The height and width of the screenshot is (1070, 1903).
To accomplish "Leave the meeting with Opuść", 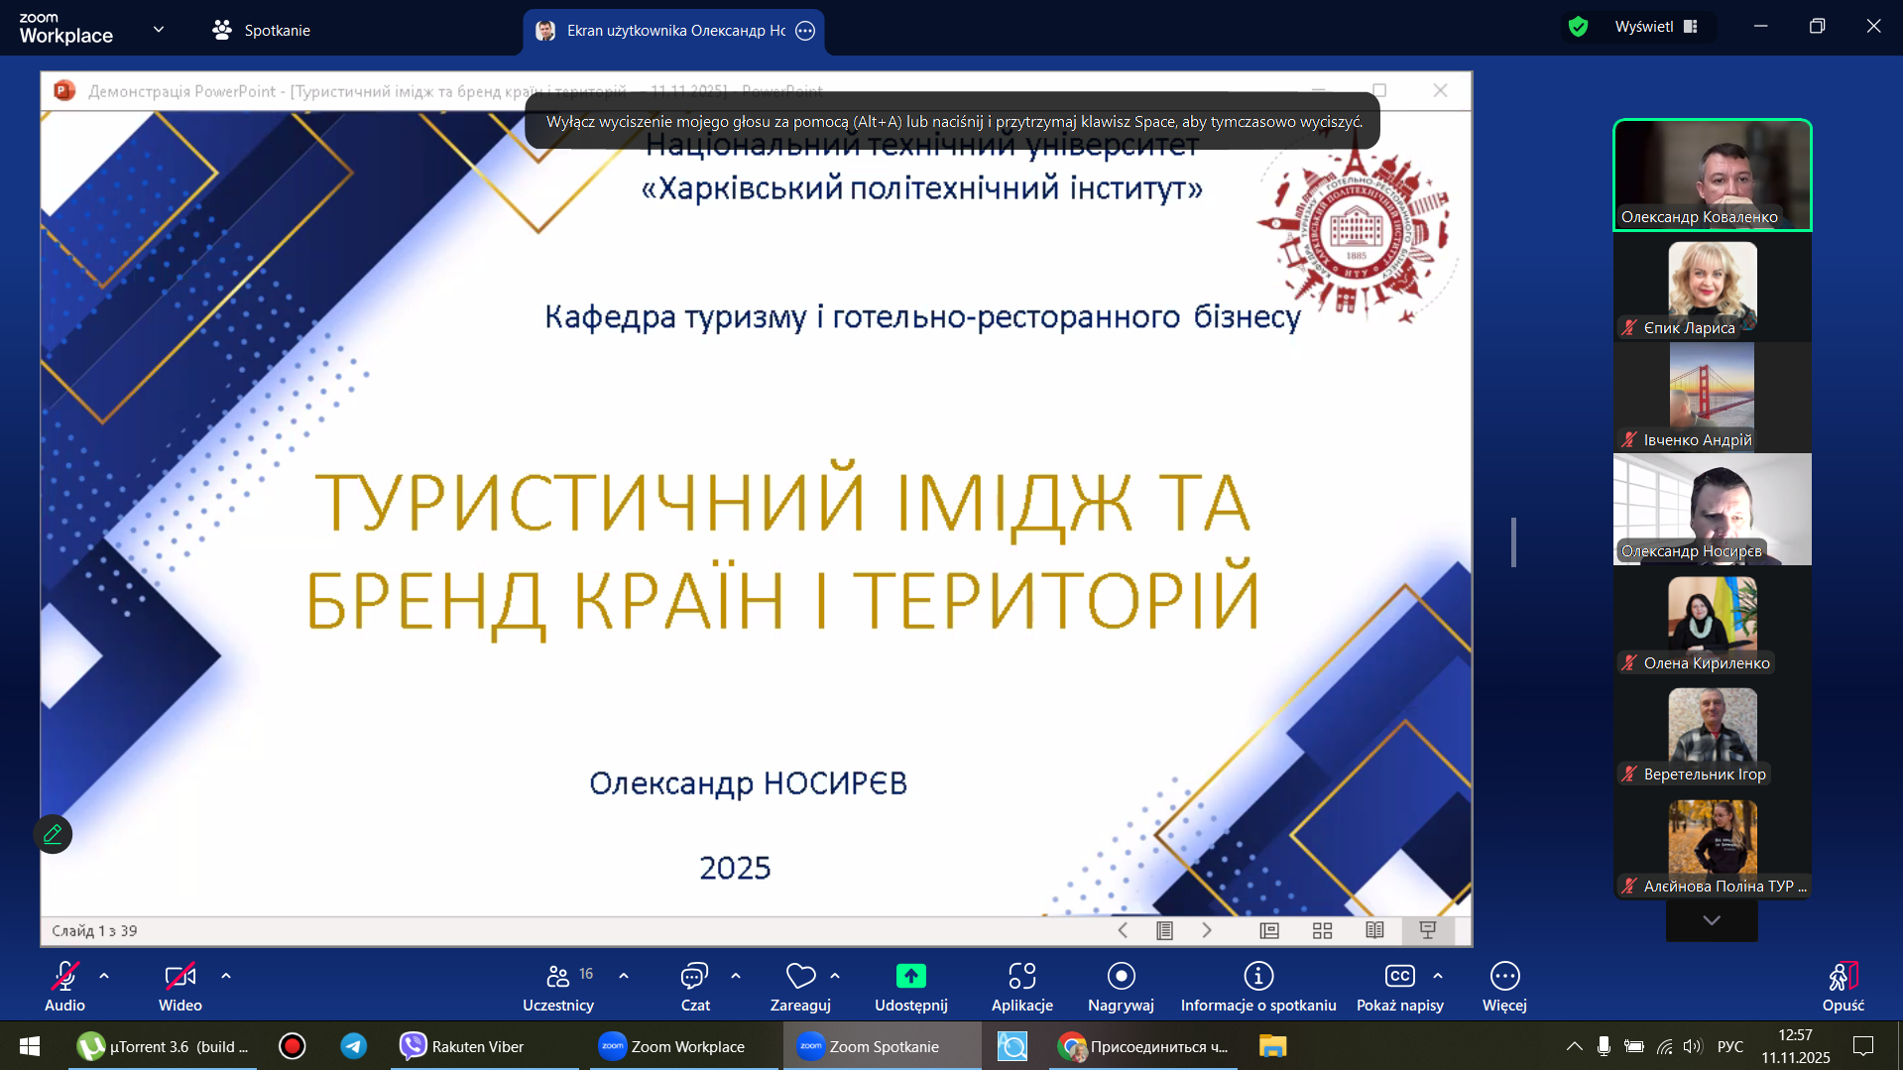I will click(1843, 986).
